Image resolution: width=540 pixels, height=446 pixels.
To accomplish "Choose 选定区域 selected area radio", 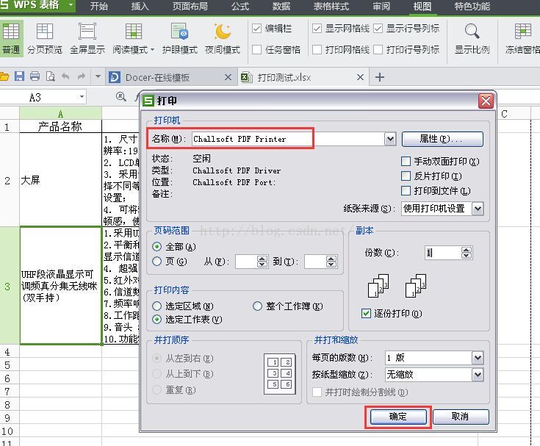I will (x=156, y=306).
